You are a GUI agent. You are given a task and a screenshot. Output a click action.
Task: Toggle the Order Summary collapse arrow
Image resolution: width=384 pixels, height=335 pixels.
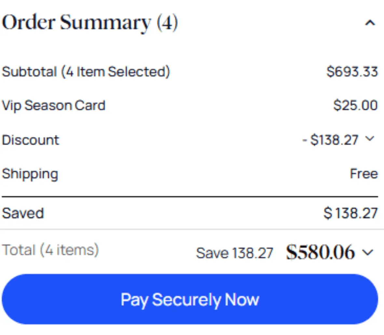[x=369, y=23]
